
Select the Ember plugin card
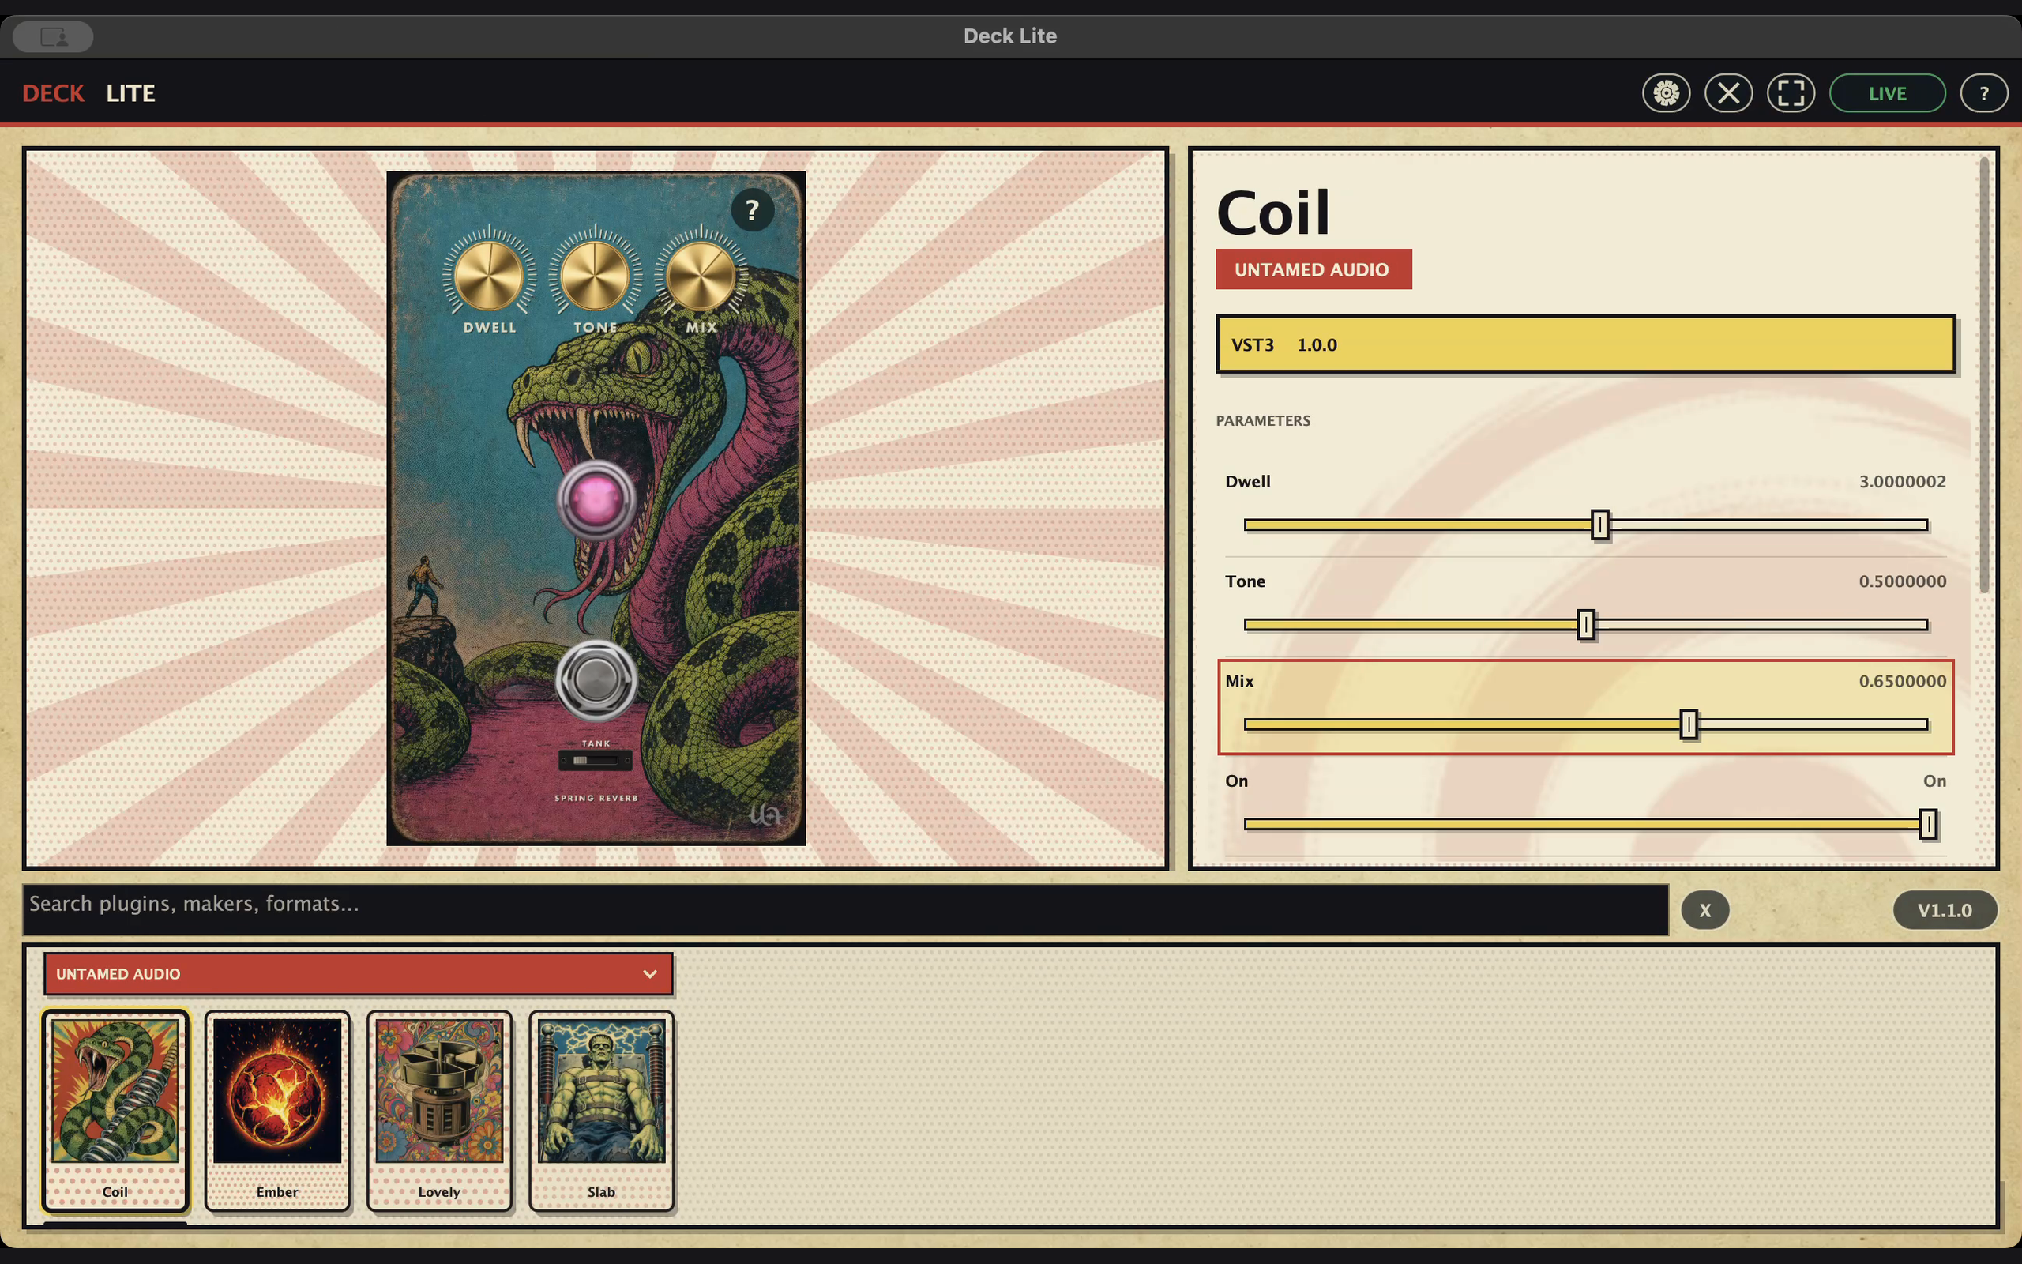point(277,1111)
